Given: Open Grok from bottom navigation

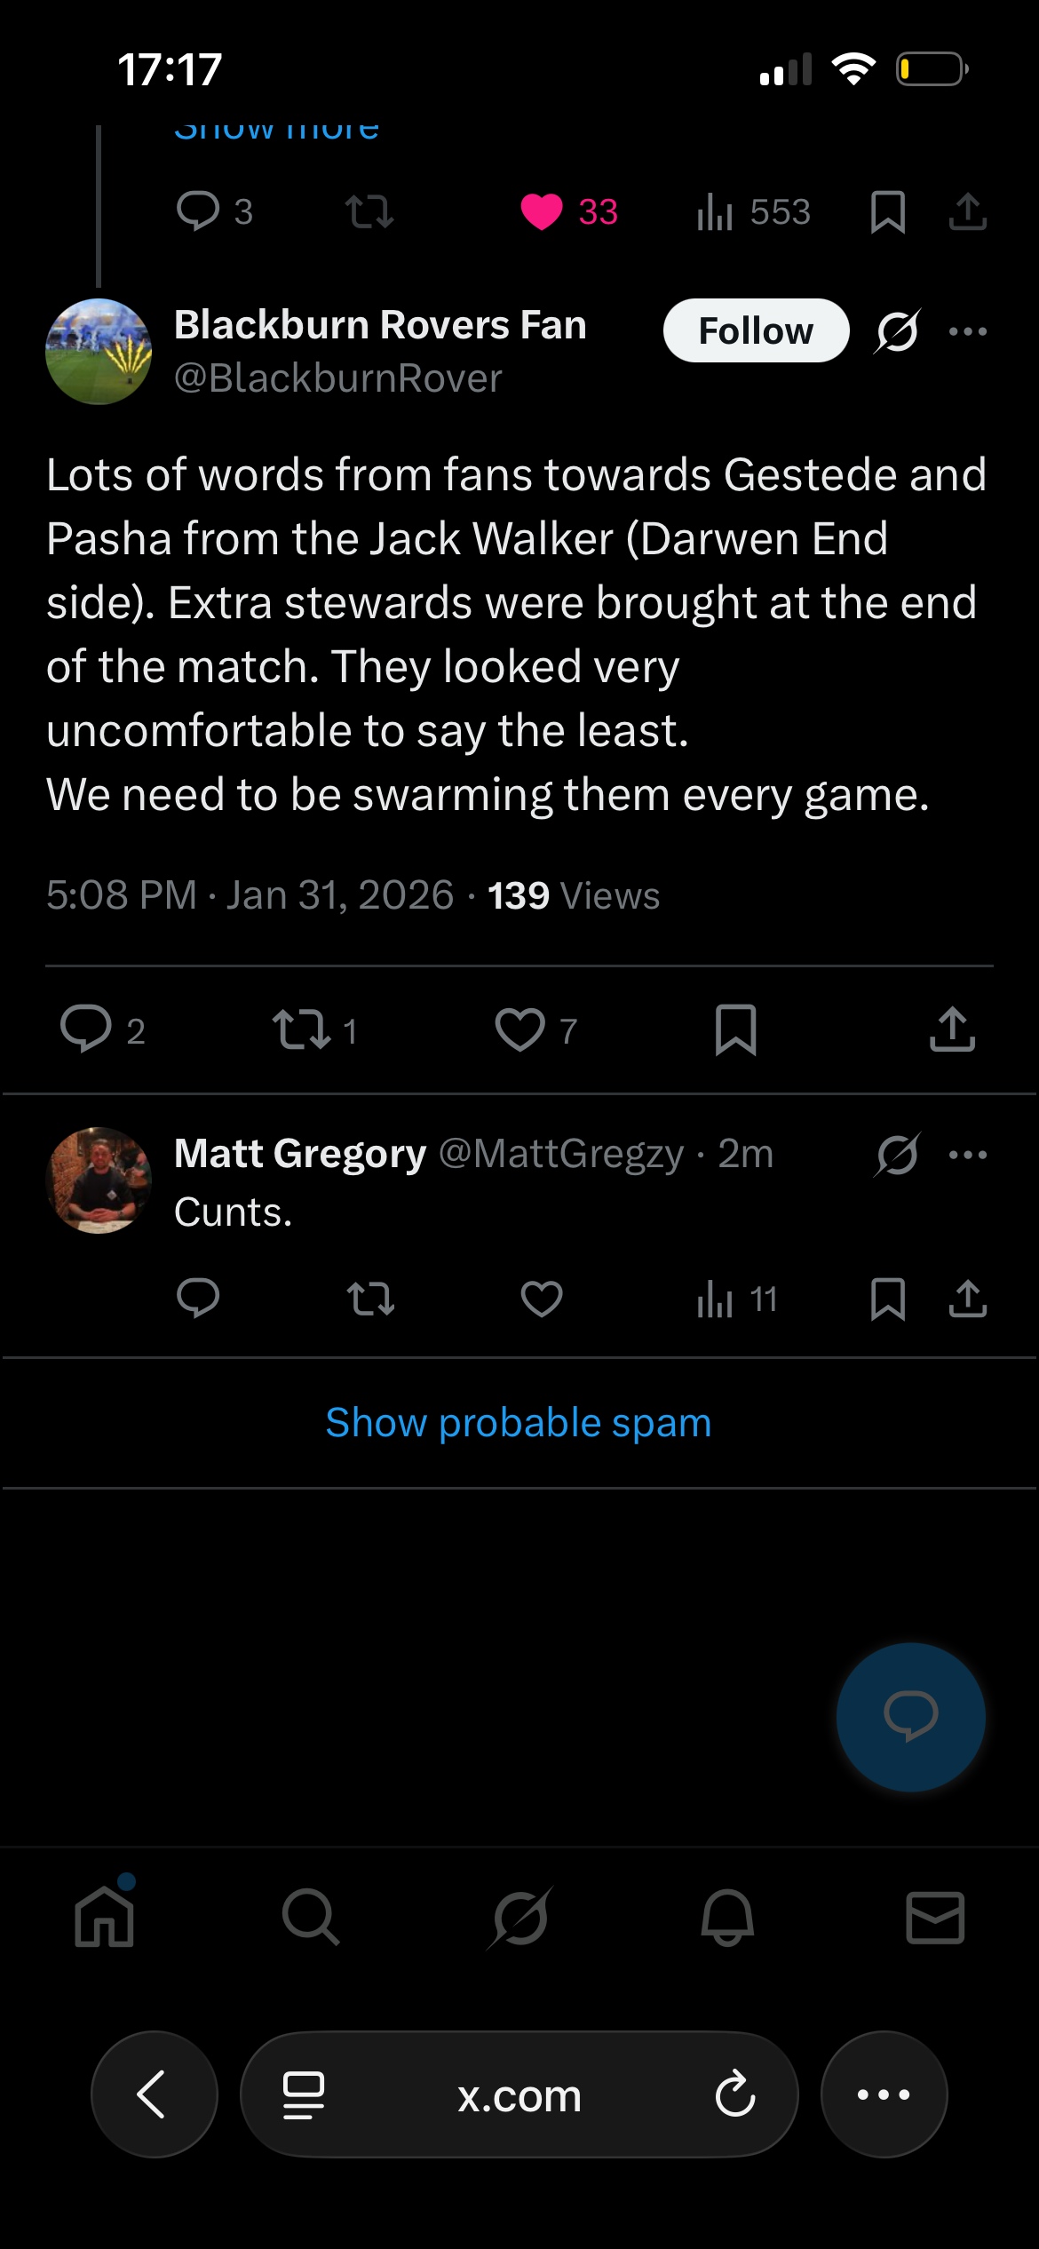Looking at the screenshot, I should [519, 1917].
